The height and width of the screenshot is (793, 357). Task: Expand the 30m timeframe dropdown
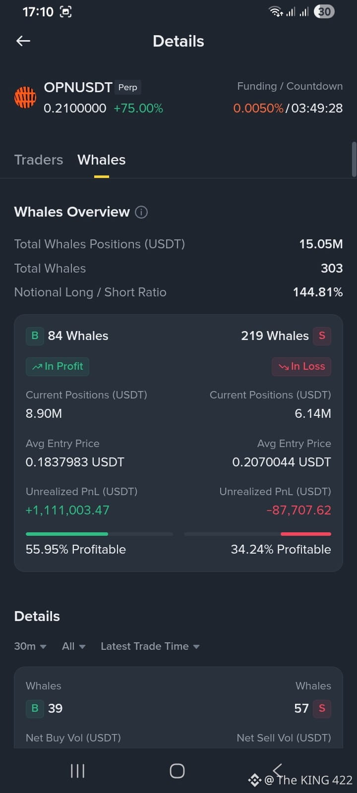(x=30, y=646)
